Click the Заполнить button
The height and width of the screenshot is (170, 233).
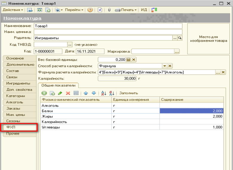pos(128,93)
